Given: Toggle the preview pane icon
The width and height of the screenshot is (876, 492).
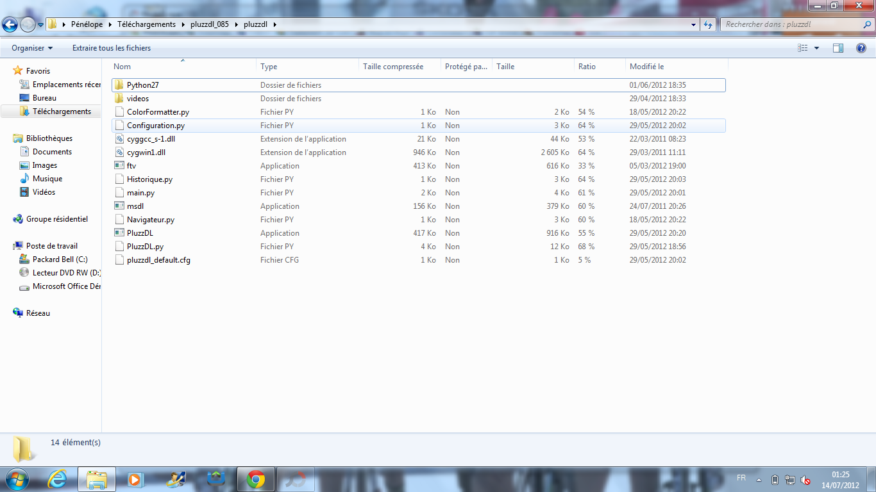Looking at the screenshot, I should (x=838, y=48).
